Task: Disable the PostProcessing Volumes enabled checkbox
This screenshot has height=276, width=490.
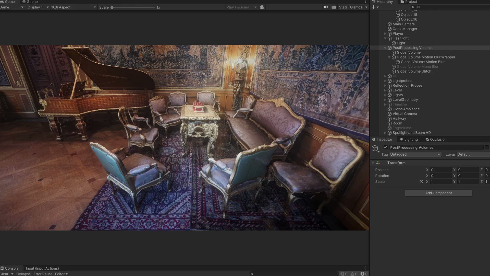Action: point(386,147)
